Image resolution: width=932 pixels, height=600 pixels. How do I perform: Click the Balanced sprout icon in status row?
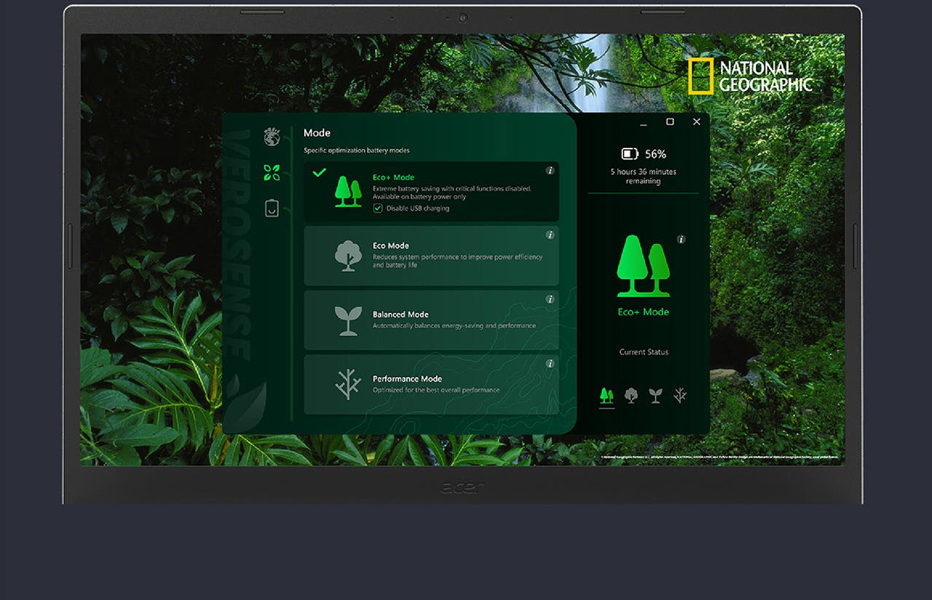(655, 395)
